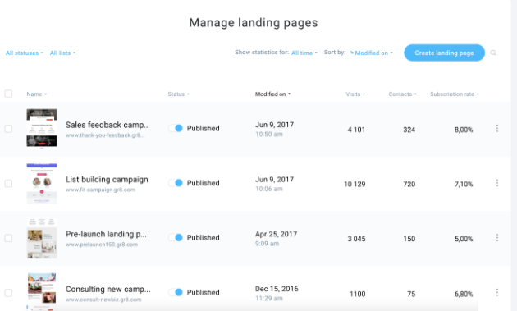The height and width of the screenshot is (311, 517).
Task: Check the Consulting new campaign row checkbox
Action: click(x=8, y=293)
